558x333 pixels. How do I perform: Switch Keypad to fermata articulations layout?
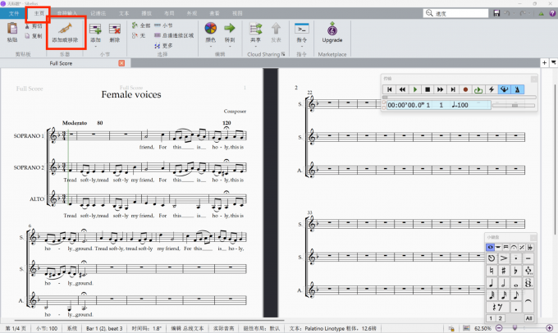click(x=514, y=247)
